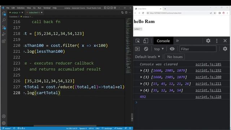The width and height of the screenshot is (231, 130).
Task: Go forward in the browser
Action: [139, 13]
